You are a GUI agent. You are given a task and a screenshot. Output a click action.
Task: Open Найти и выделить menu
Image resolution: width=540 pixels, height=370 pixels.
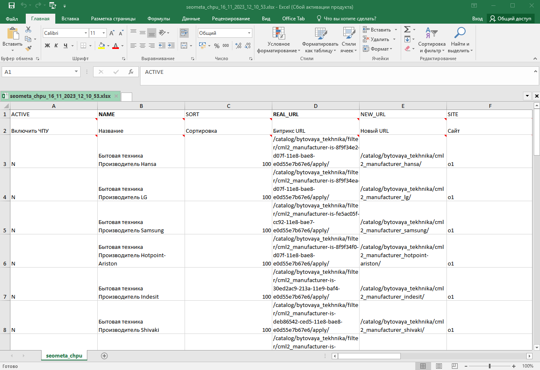pyautogui.click(x=460, y=40)
